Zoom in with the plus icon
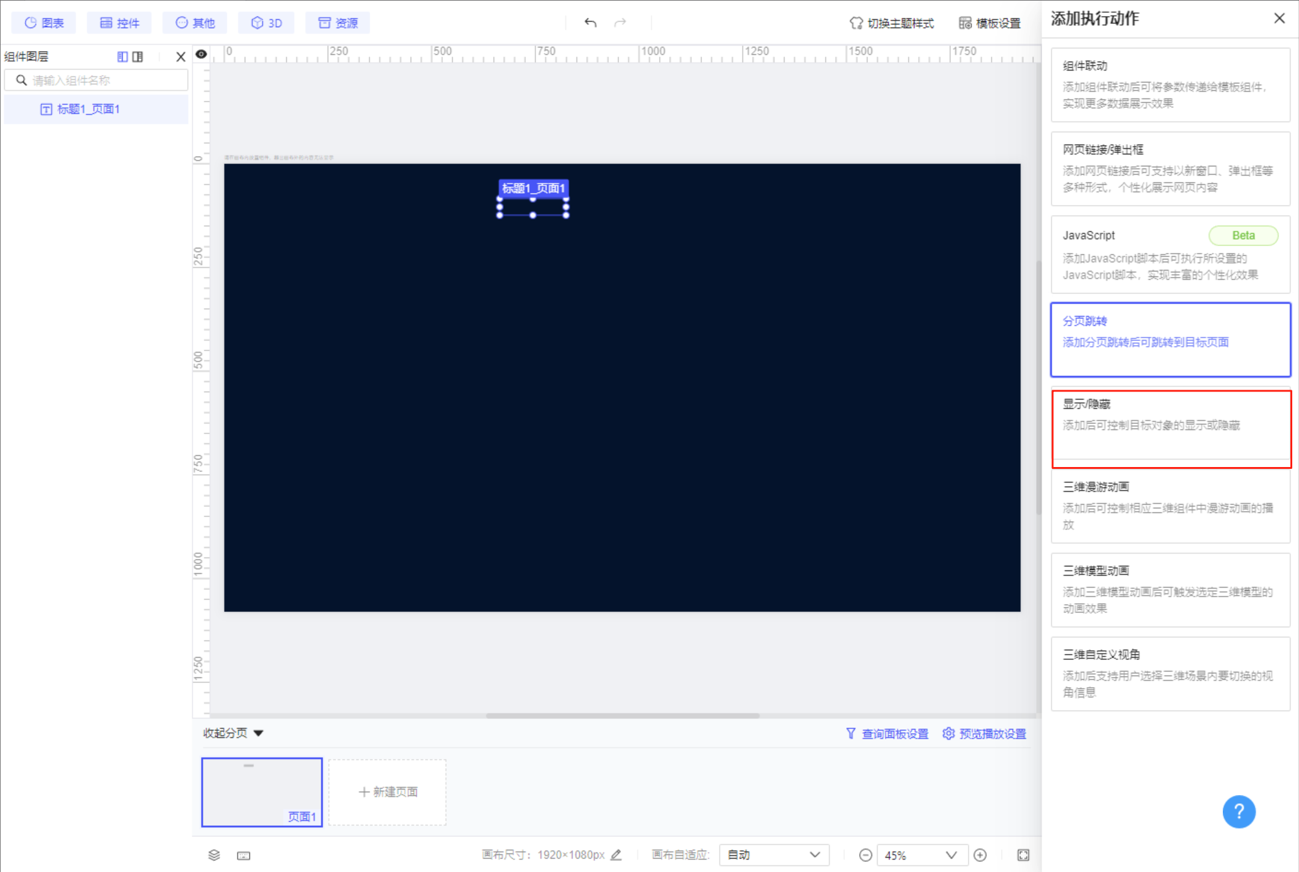 coord(981,855)
